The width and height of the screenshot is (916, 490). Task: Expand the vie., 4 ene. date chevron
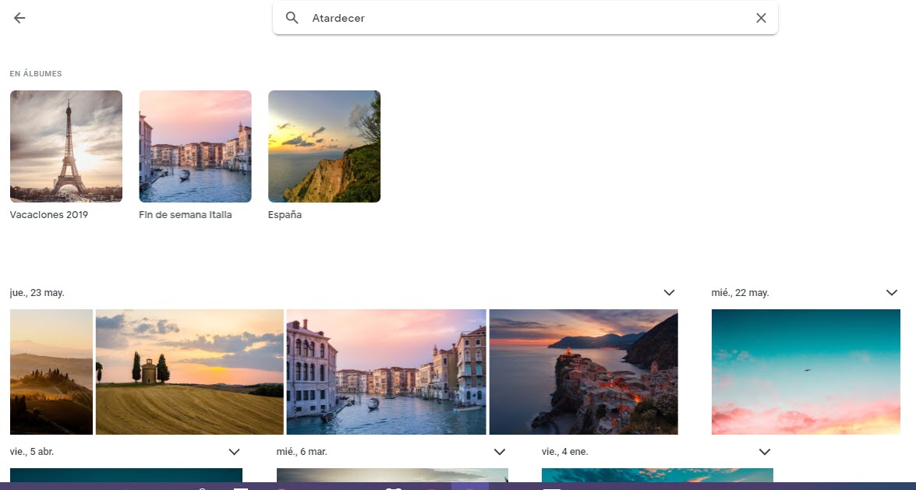(x=765, y=452)
